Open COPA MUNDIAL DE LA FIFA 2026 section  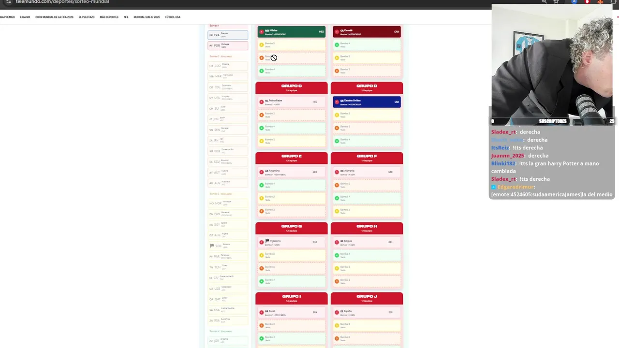(54, 17)
